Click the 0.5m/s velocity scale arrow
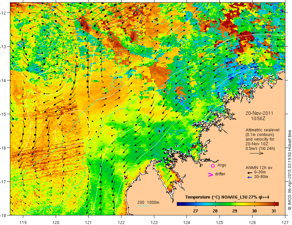The image size is (292, 225). pyautogui.click(x=256, y=153)
